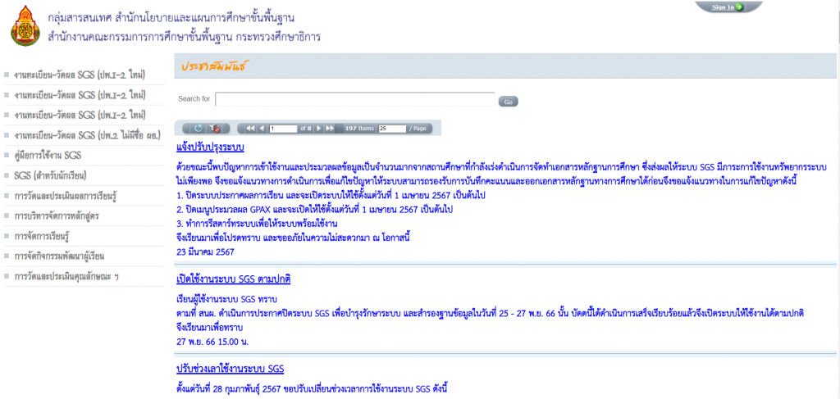Click the items per page field
The width and height of the screenshot is (840, 399).
pos(392,129)
